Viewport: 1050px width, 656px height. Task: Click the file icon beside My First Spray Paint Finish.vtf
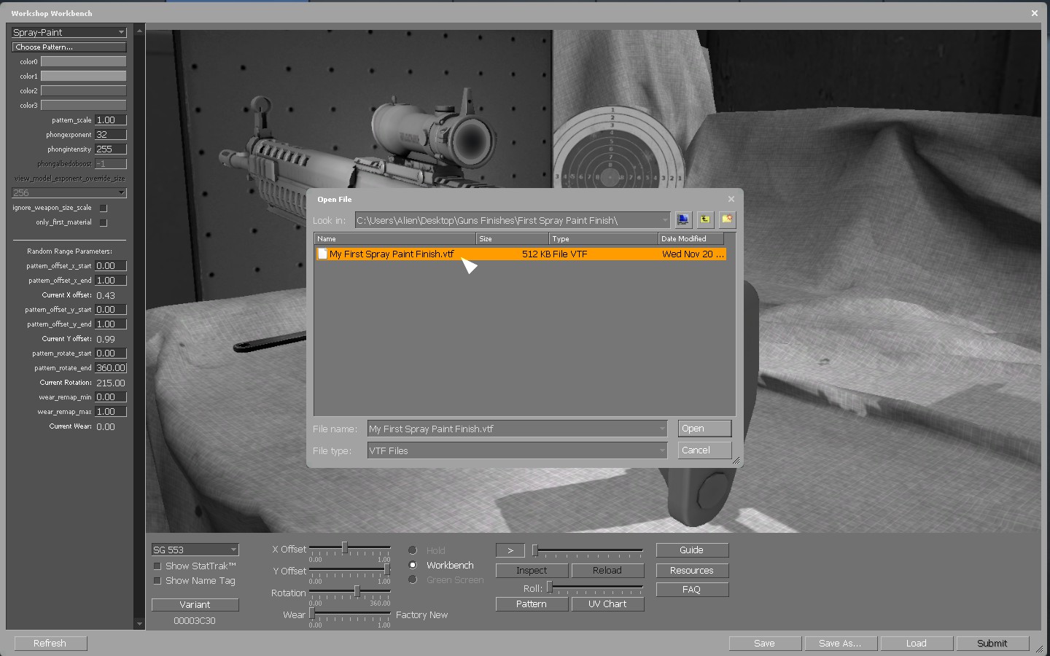(322, 254)
